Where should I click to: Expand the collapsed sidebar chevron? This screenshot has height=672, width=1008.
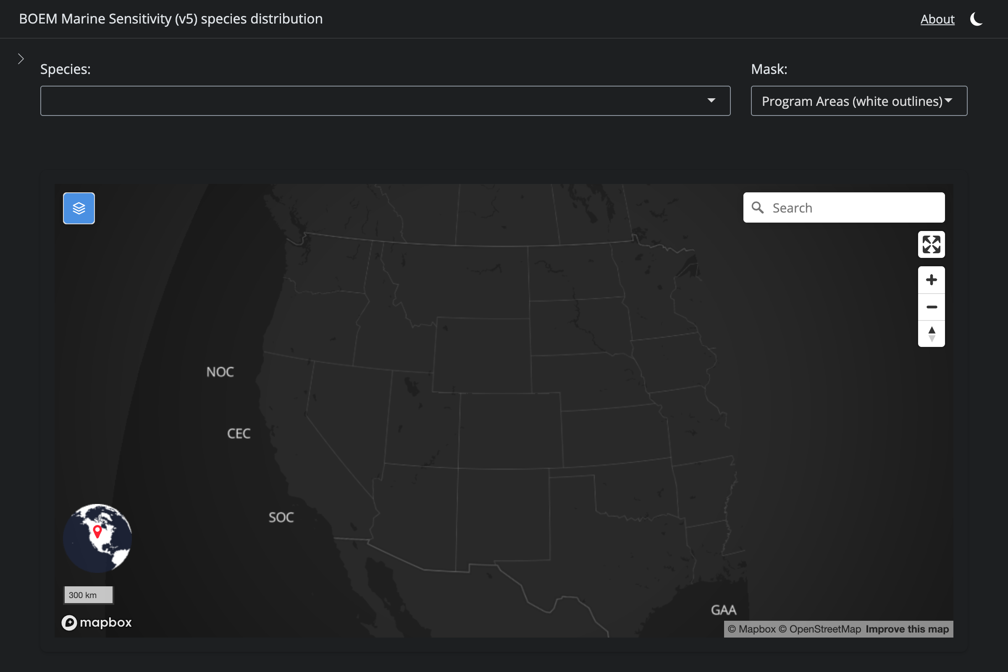[x=21, y=59]
